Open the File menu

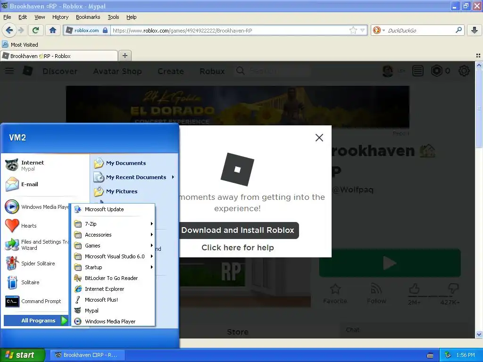pos(7,17)
